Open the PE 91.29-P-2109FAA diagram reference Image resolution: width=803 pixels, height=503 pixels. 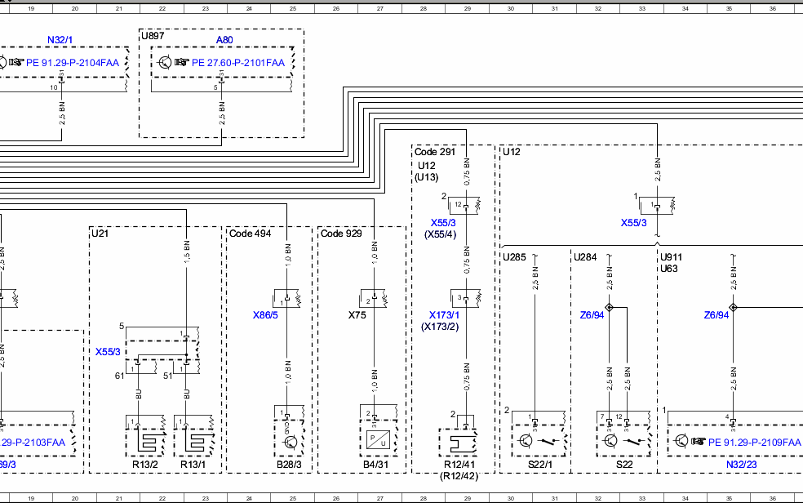[754, 442]
